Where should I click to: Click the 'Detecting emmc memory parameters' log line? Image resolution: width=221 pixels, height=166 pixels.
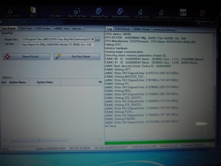[137, 56]
